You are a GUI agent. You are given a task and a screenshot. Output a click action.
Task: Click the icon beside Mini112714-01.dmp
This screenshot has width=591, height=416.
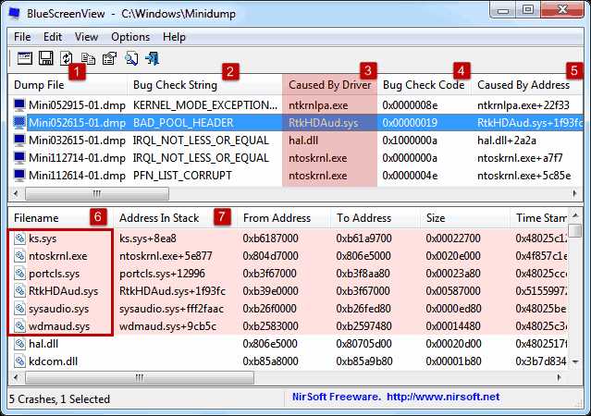[19, 157]
